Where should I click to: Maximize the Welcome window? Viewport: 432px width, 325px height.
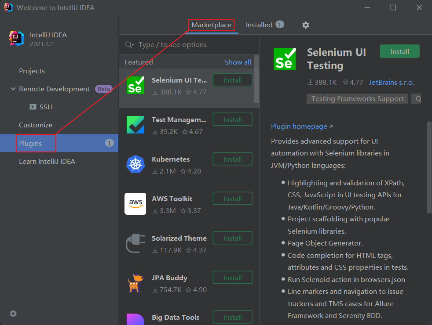[x=393, y=7]
